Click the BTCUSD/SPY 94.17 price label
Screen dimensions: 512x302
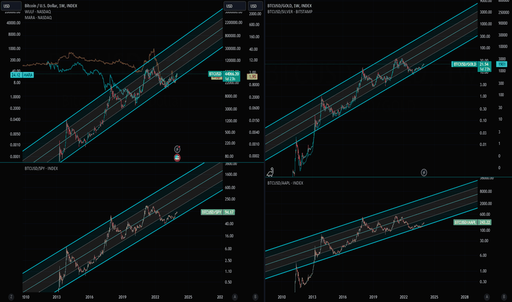click(218, 212)
